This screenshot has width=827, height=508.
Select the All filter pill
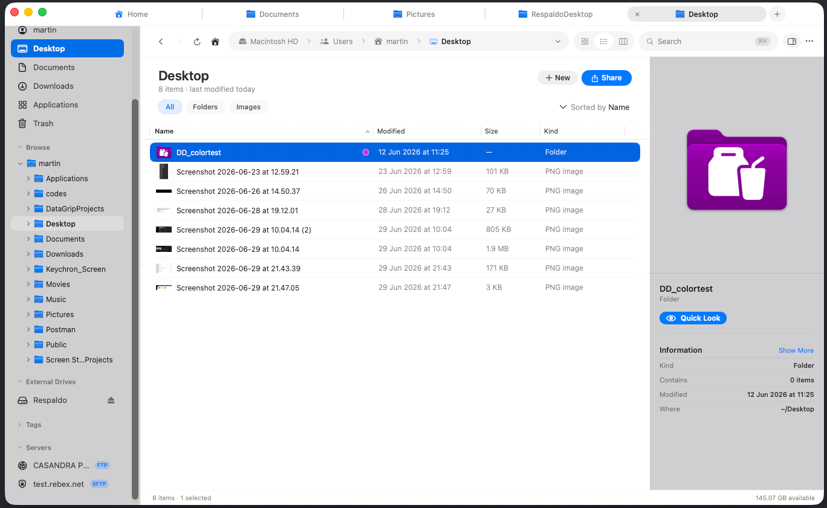tap(170, 107)
